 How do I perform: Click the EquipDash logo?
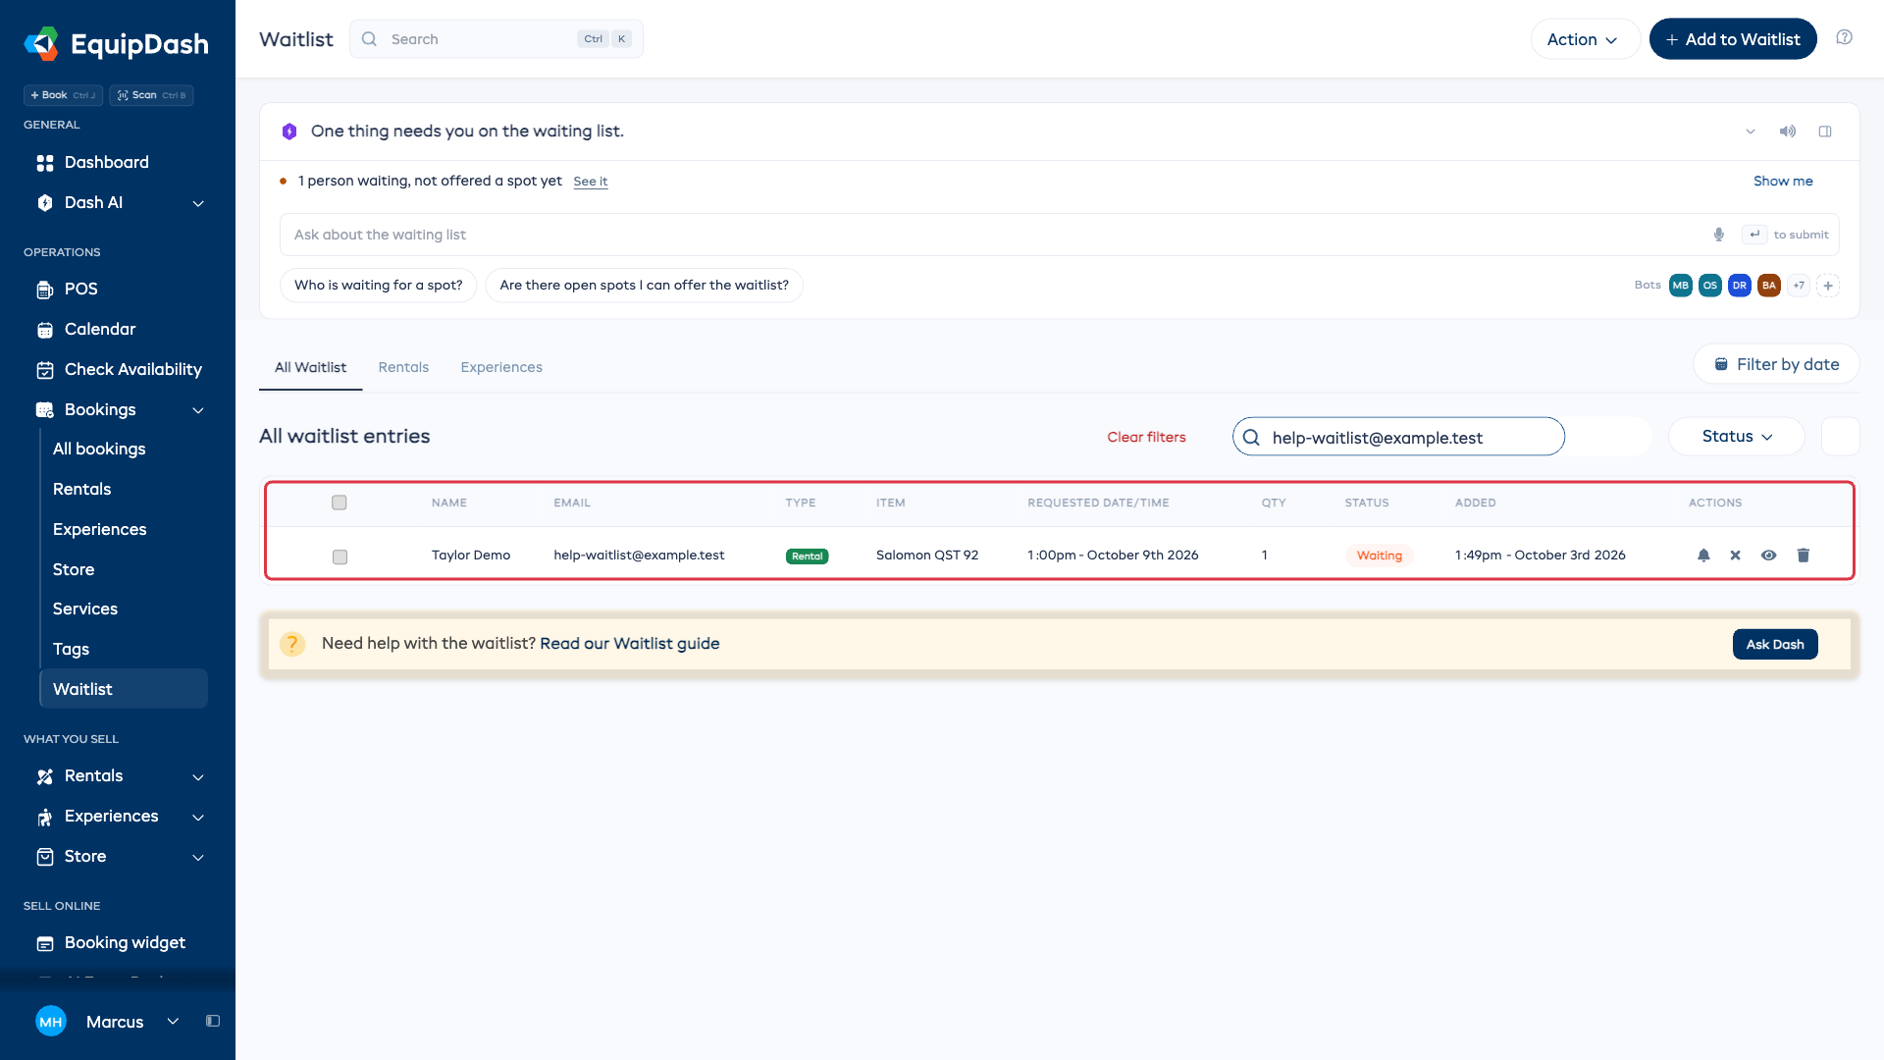pos(116,43)
